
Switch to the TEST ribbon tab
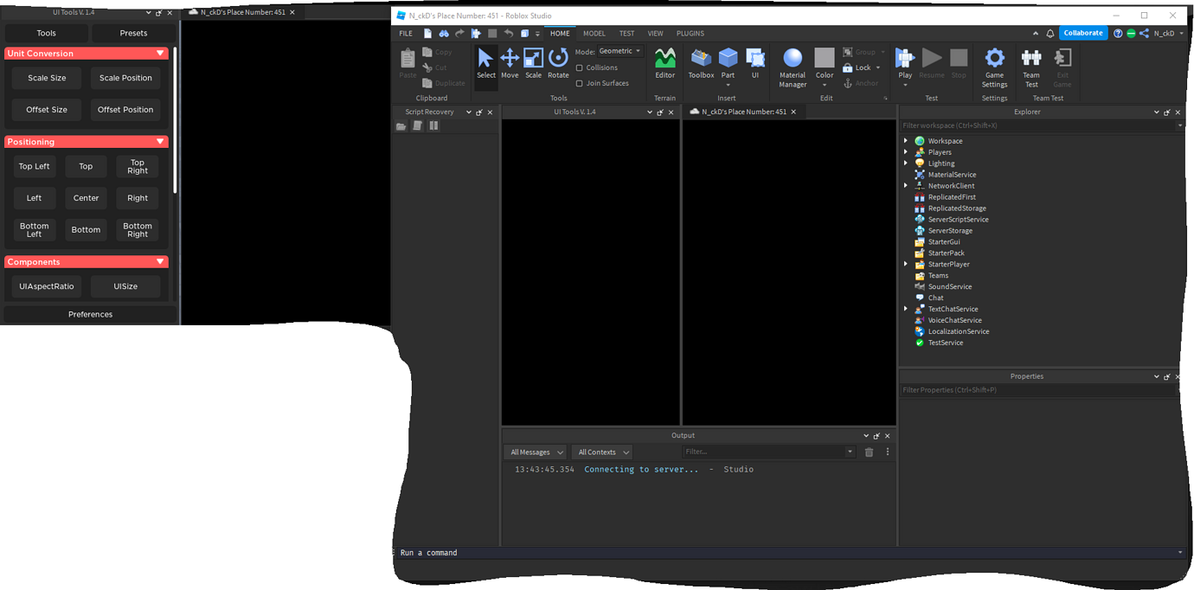coord(627,33)
